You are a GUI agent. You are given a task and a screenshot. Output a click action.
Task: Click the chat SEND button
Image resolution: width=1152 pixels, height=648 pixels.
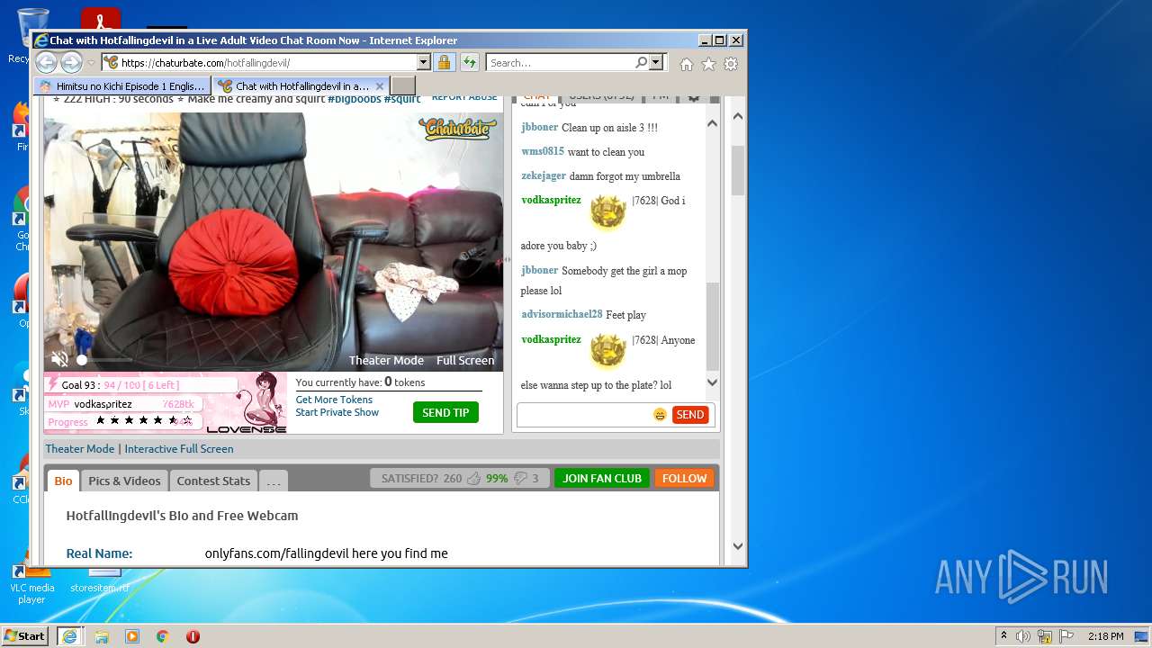(690, 415)
